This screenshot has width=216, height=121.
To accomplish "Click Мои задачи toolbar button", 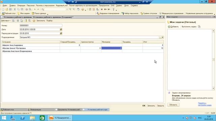I will click(24, 13).
